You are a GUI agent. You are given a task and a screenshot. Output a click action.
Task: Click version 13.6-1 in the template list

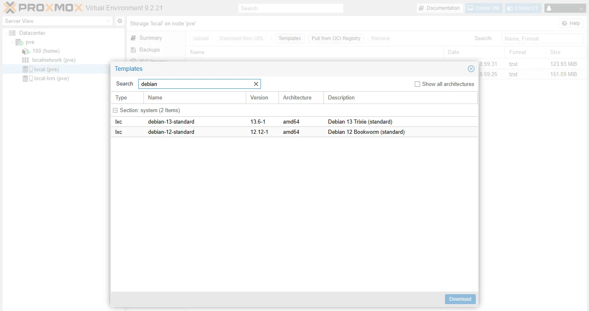pos(258,122)
